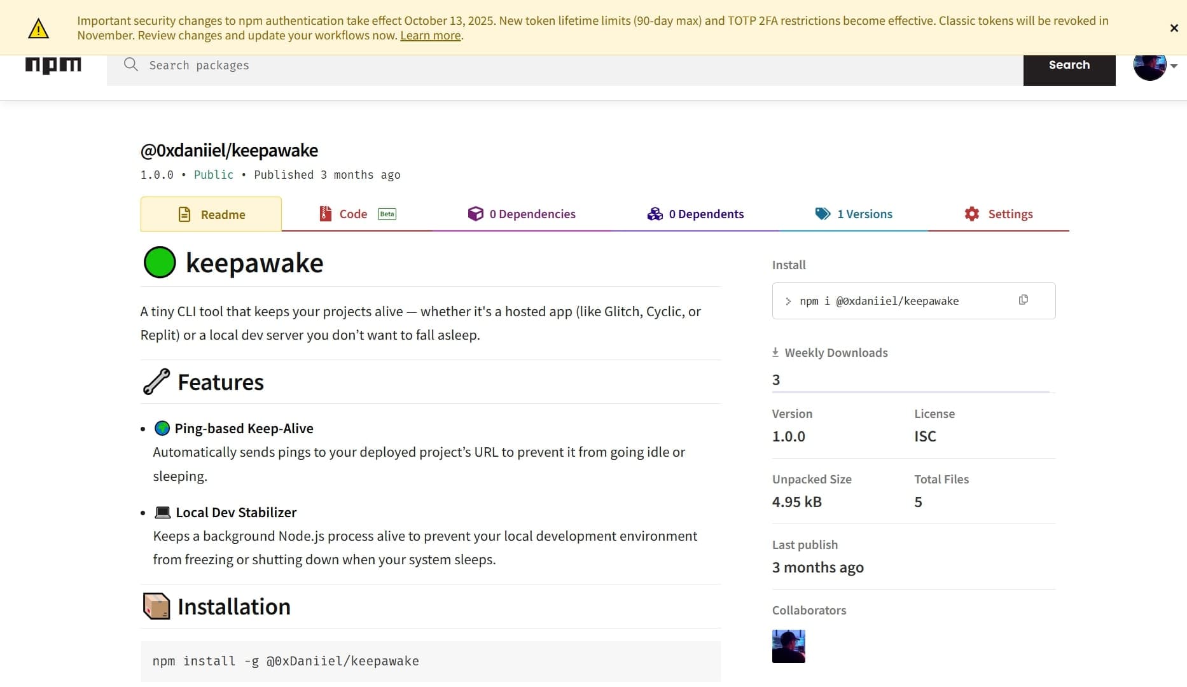Click the Versions tag icon
Screen dimensions: 1187x687
pos(822,214)
